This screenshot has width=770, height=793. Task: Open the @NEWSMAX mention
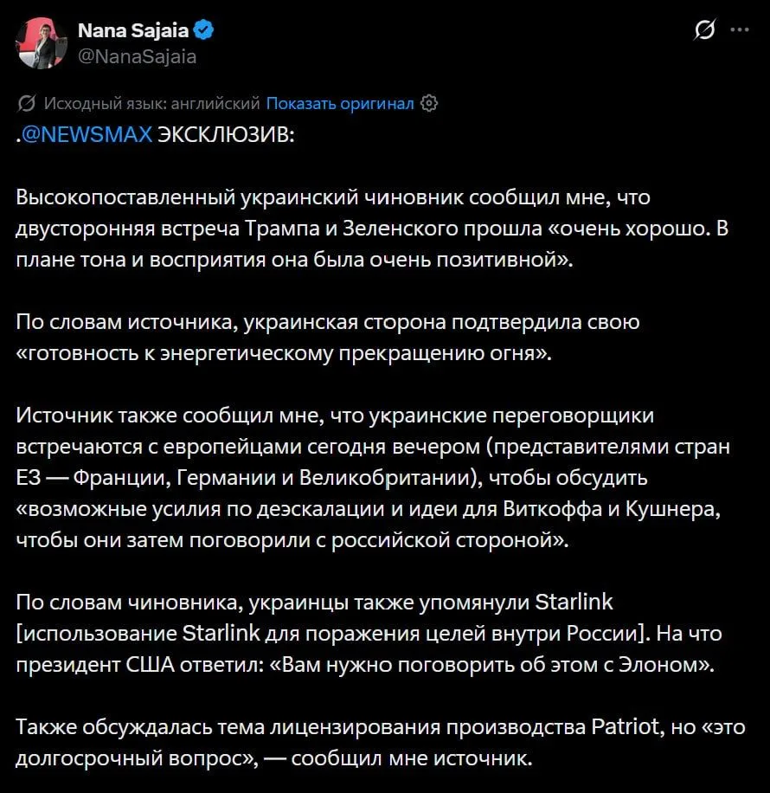coord(87,134)
